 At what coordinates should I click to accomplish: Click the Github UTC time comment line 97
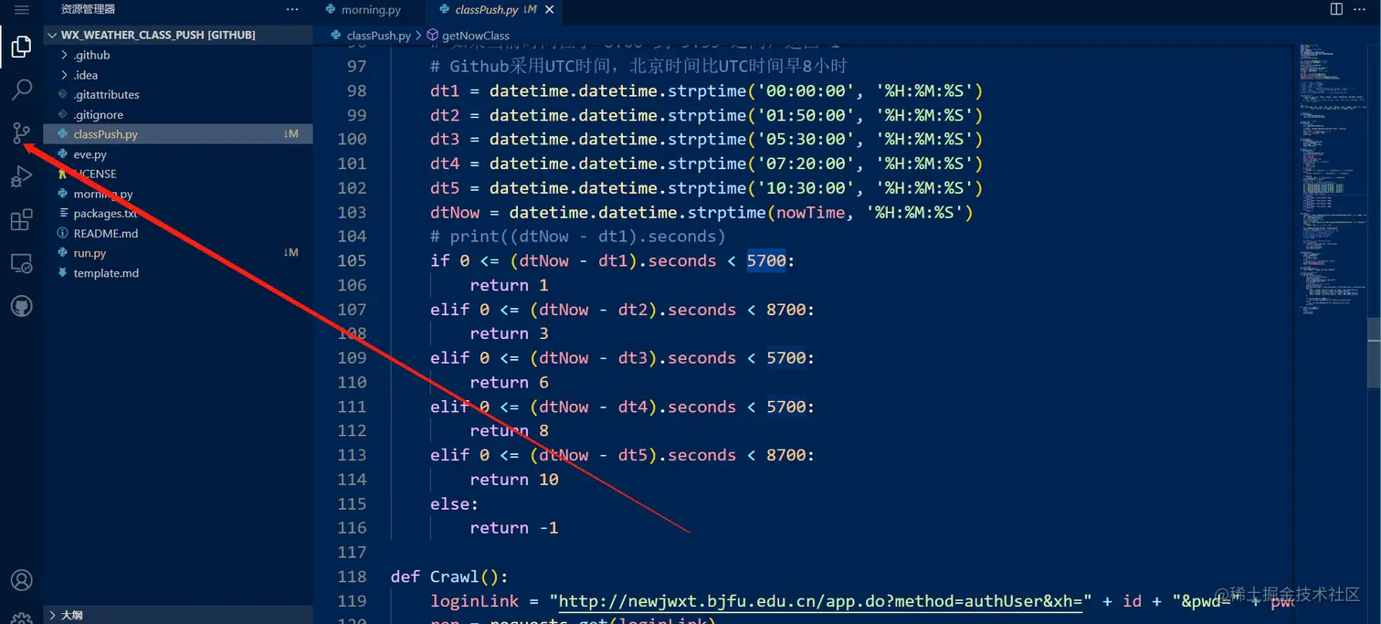point(639,67)
